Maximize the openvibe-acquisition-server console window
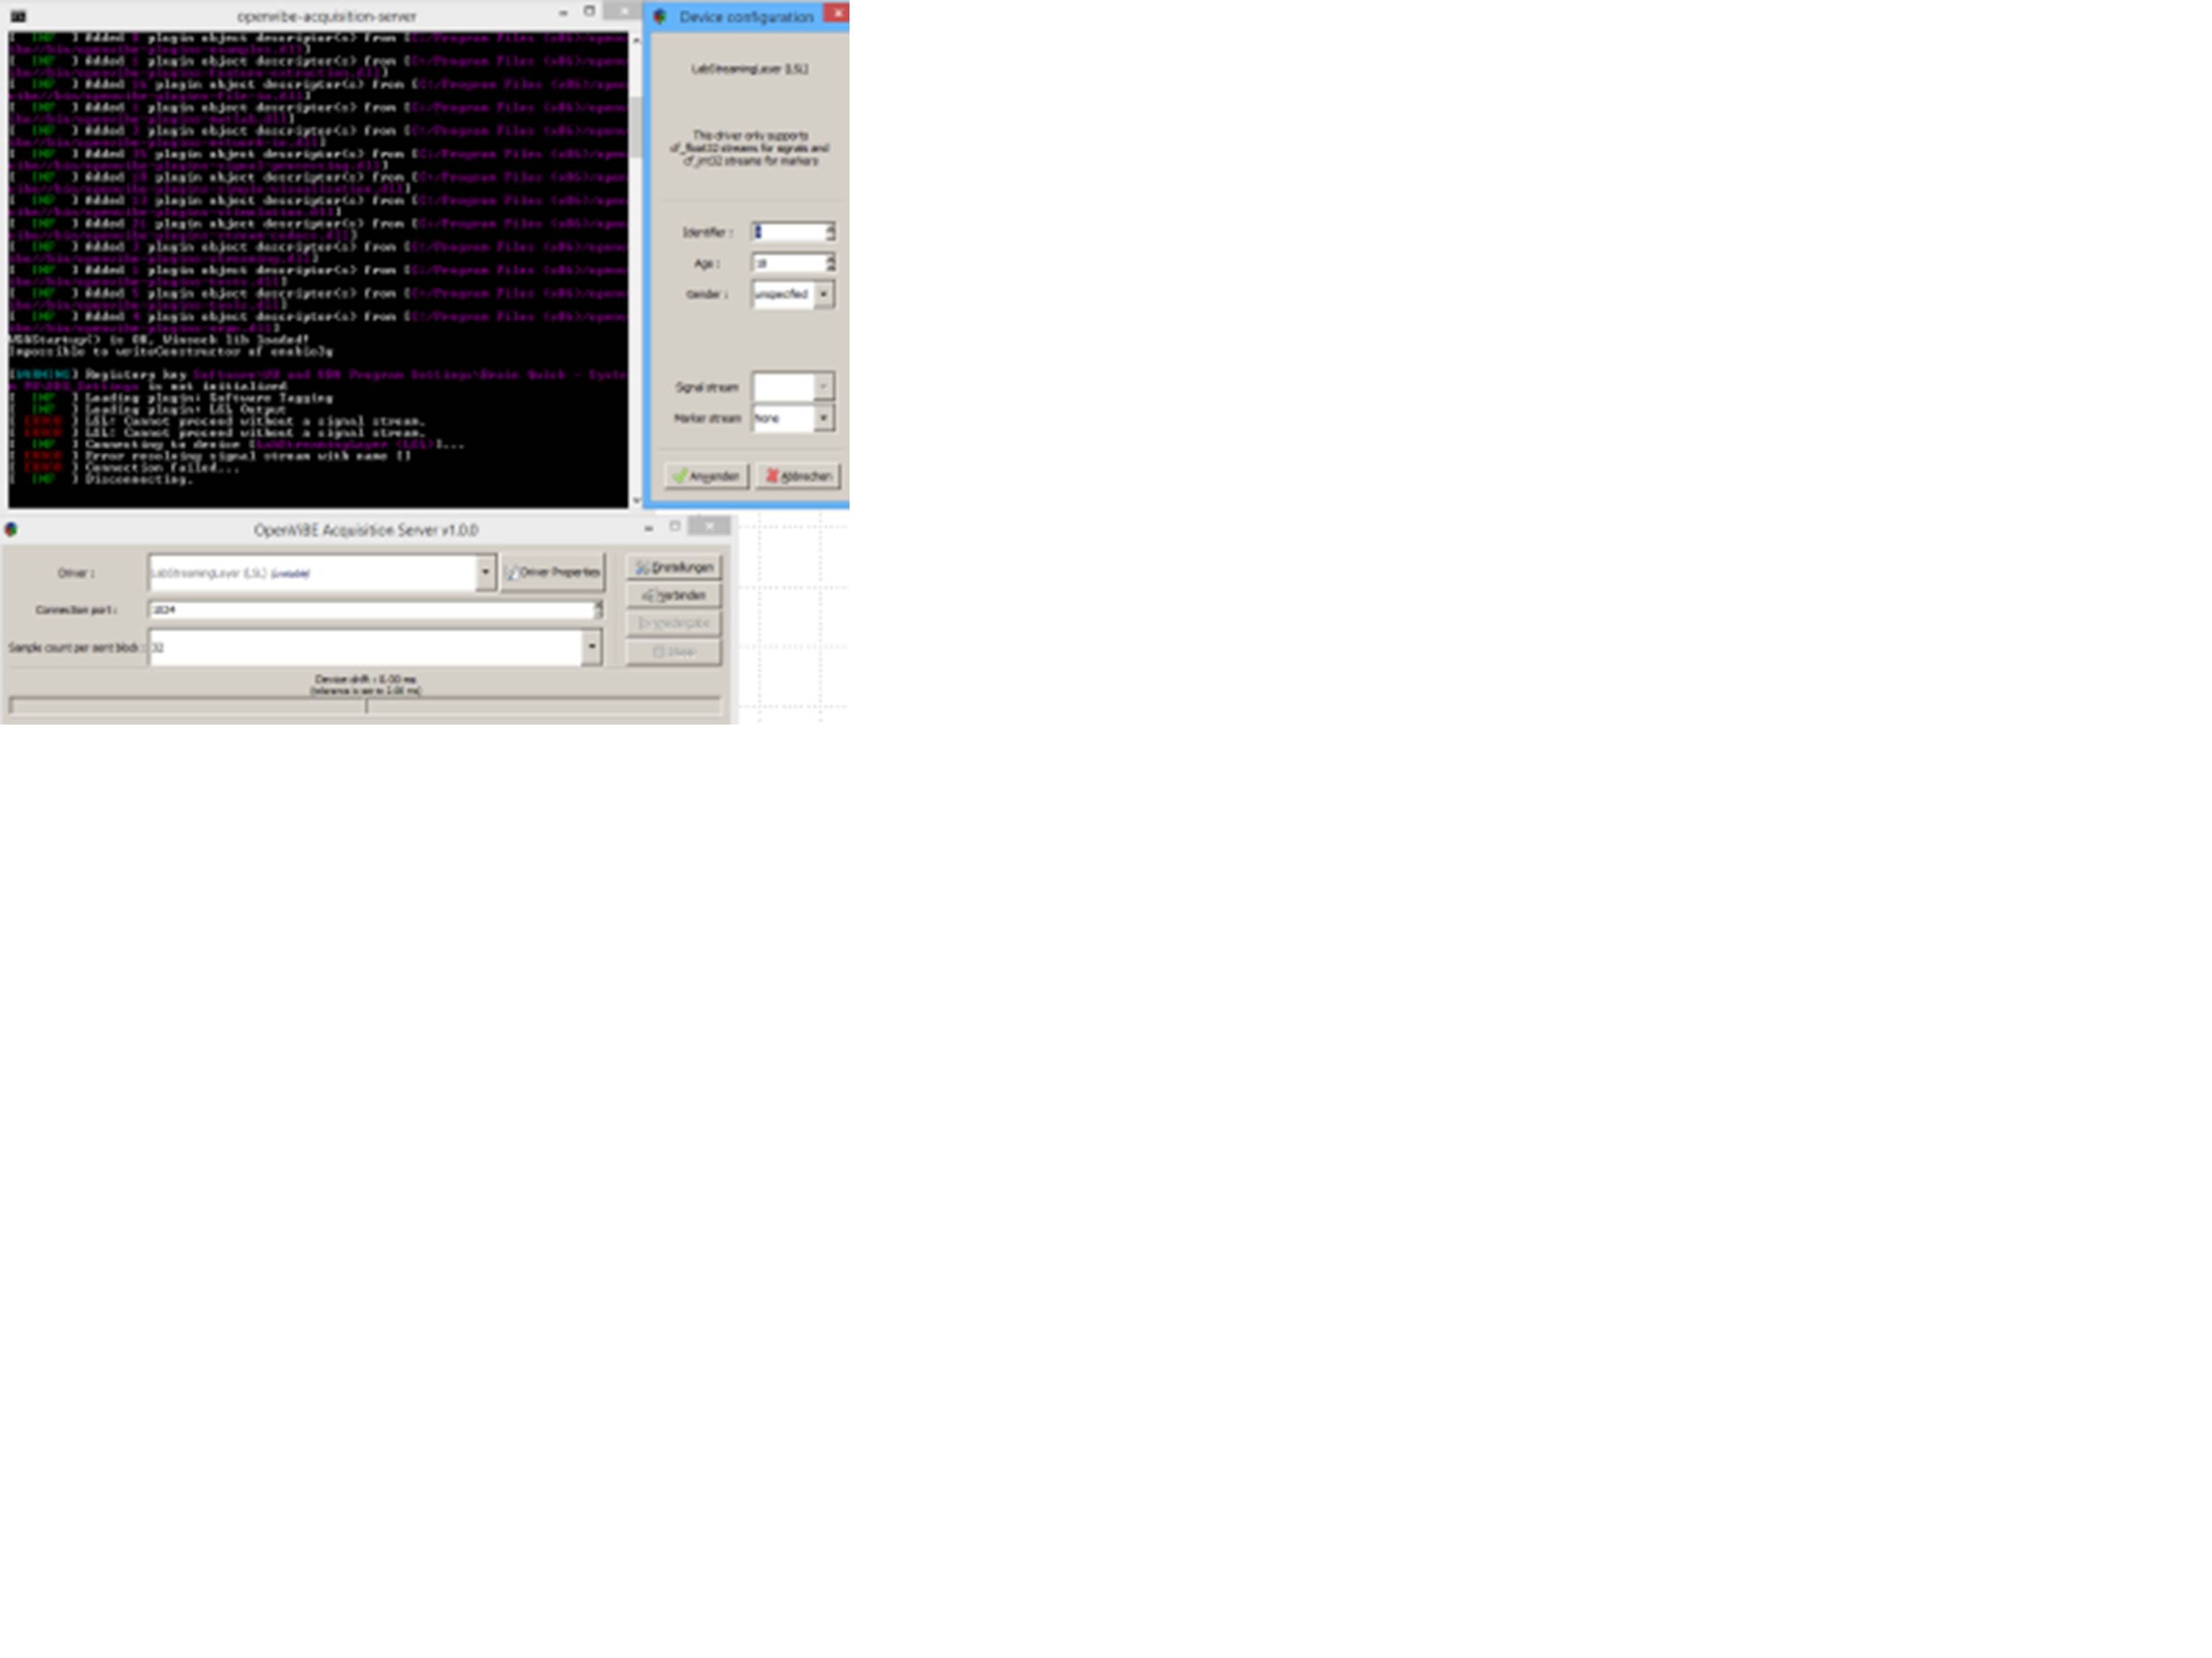The image size is (2212, 1658). pos(589,11)
